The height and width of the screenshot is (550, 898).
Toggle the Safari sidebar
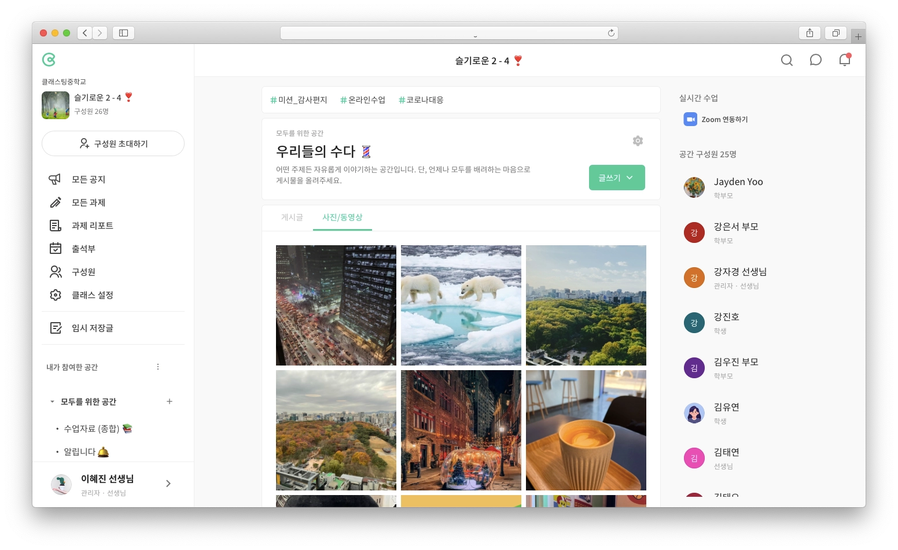click(x=123, y=33)
